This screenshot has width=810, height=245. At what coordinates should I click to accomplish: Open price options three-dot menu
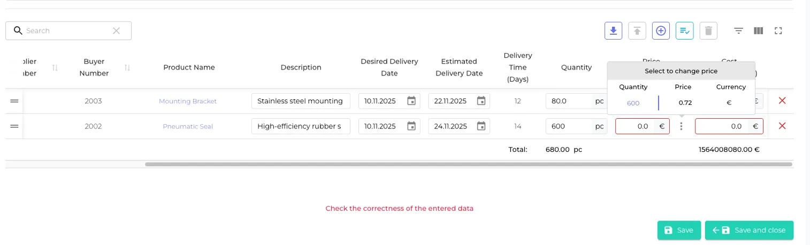(x=681, y=126)
